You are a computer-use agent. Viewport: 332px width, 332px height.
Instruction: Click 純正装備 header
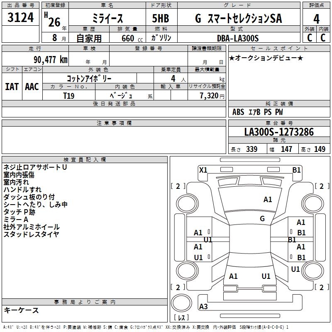tap(279, 103)
